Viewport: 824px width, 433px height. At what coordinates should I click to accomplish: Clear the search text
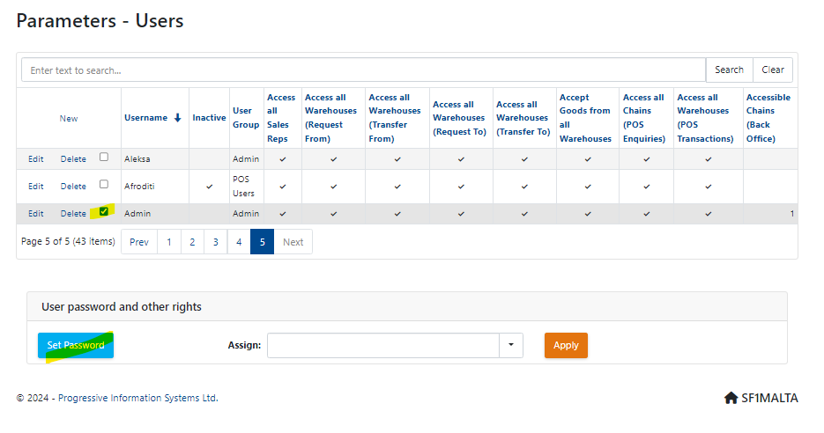coord(773,70)
